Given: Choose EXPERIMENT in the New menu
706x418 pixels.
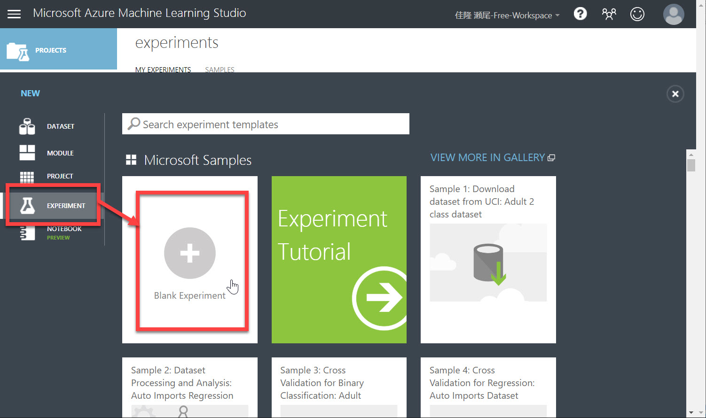Looking at the screenshot, I should pyautogui.click(x=66, y=206).
